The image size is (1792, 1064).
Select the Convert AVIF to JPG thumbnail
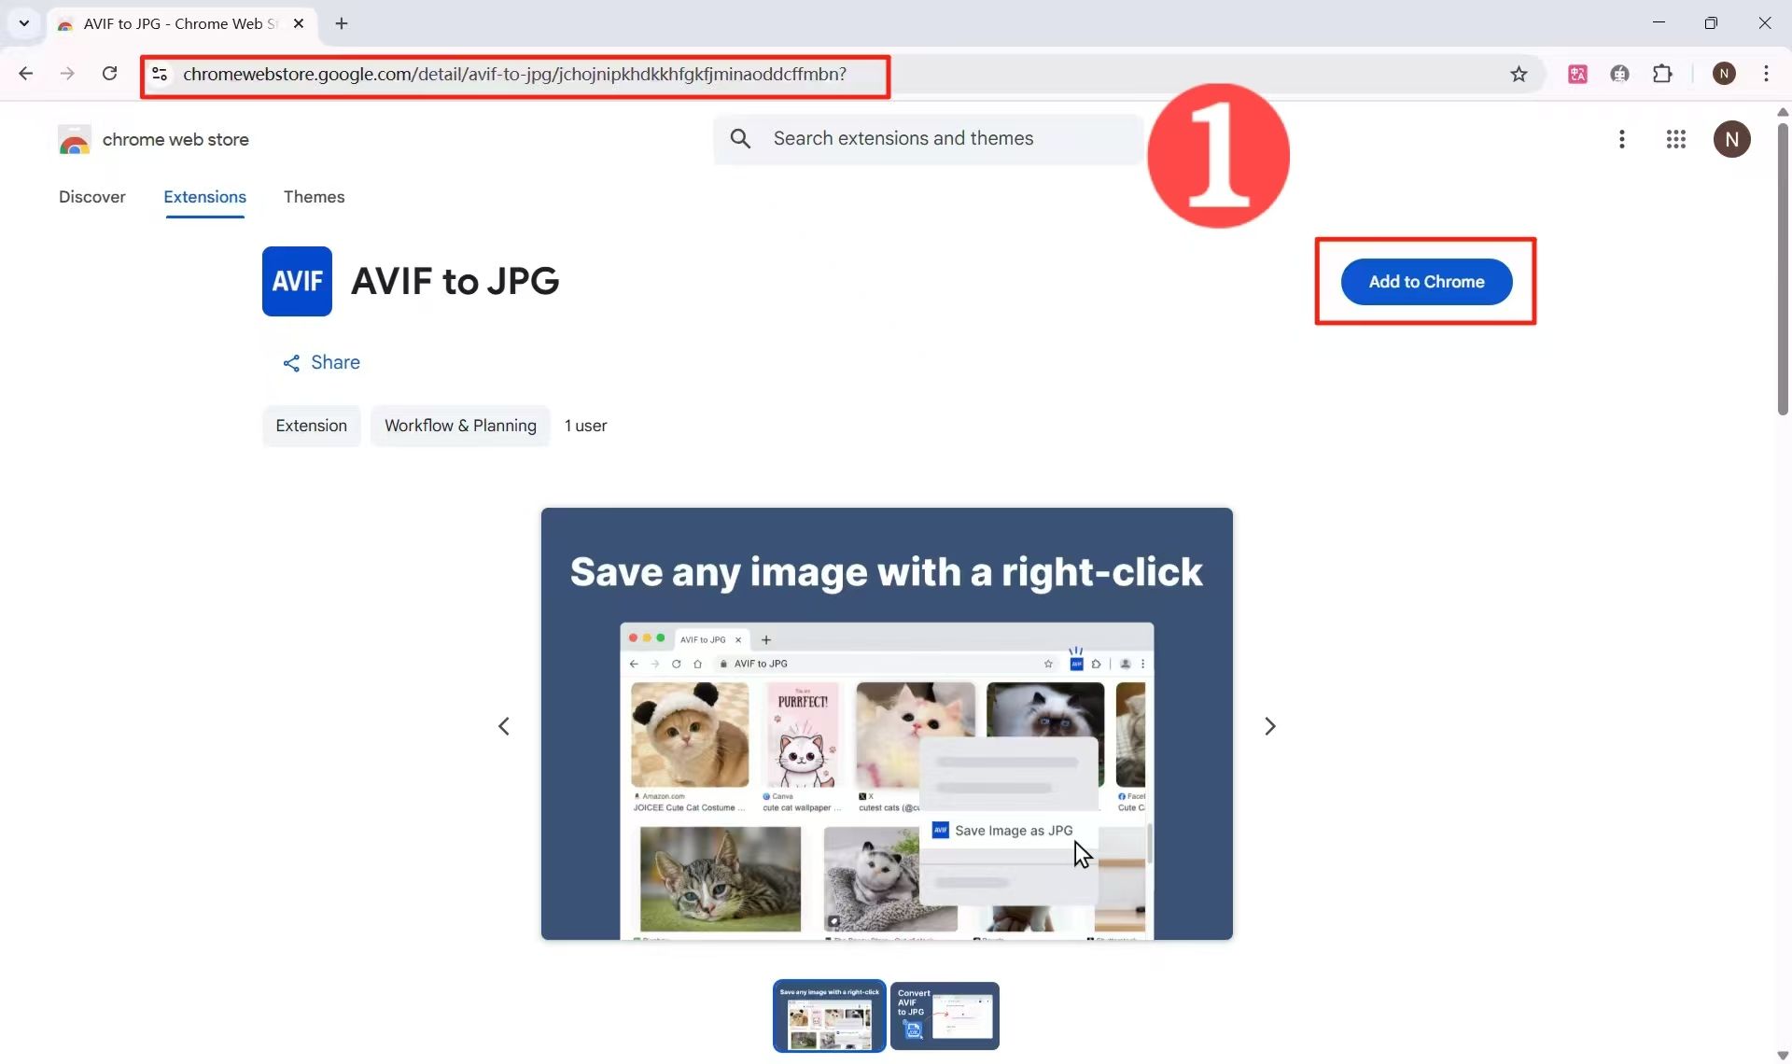(945, 1015)
